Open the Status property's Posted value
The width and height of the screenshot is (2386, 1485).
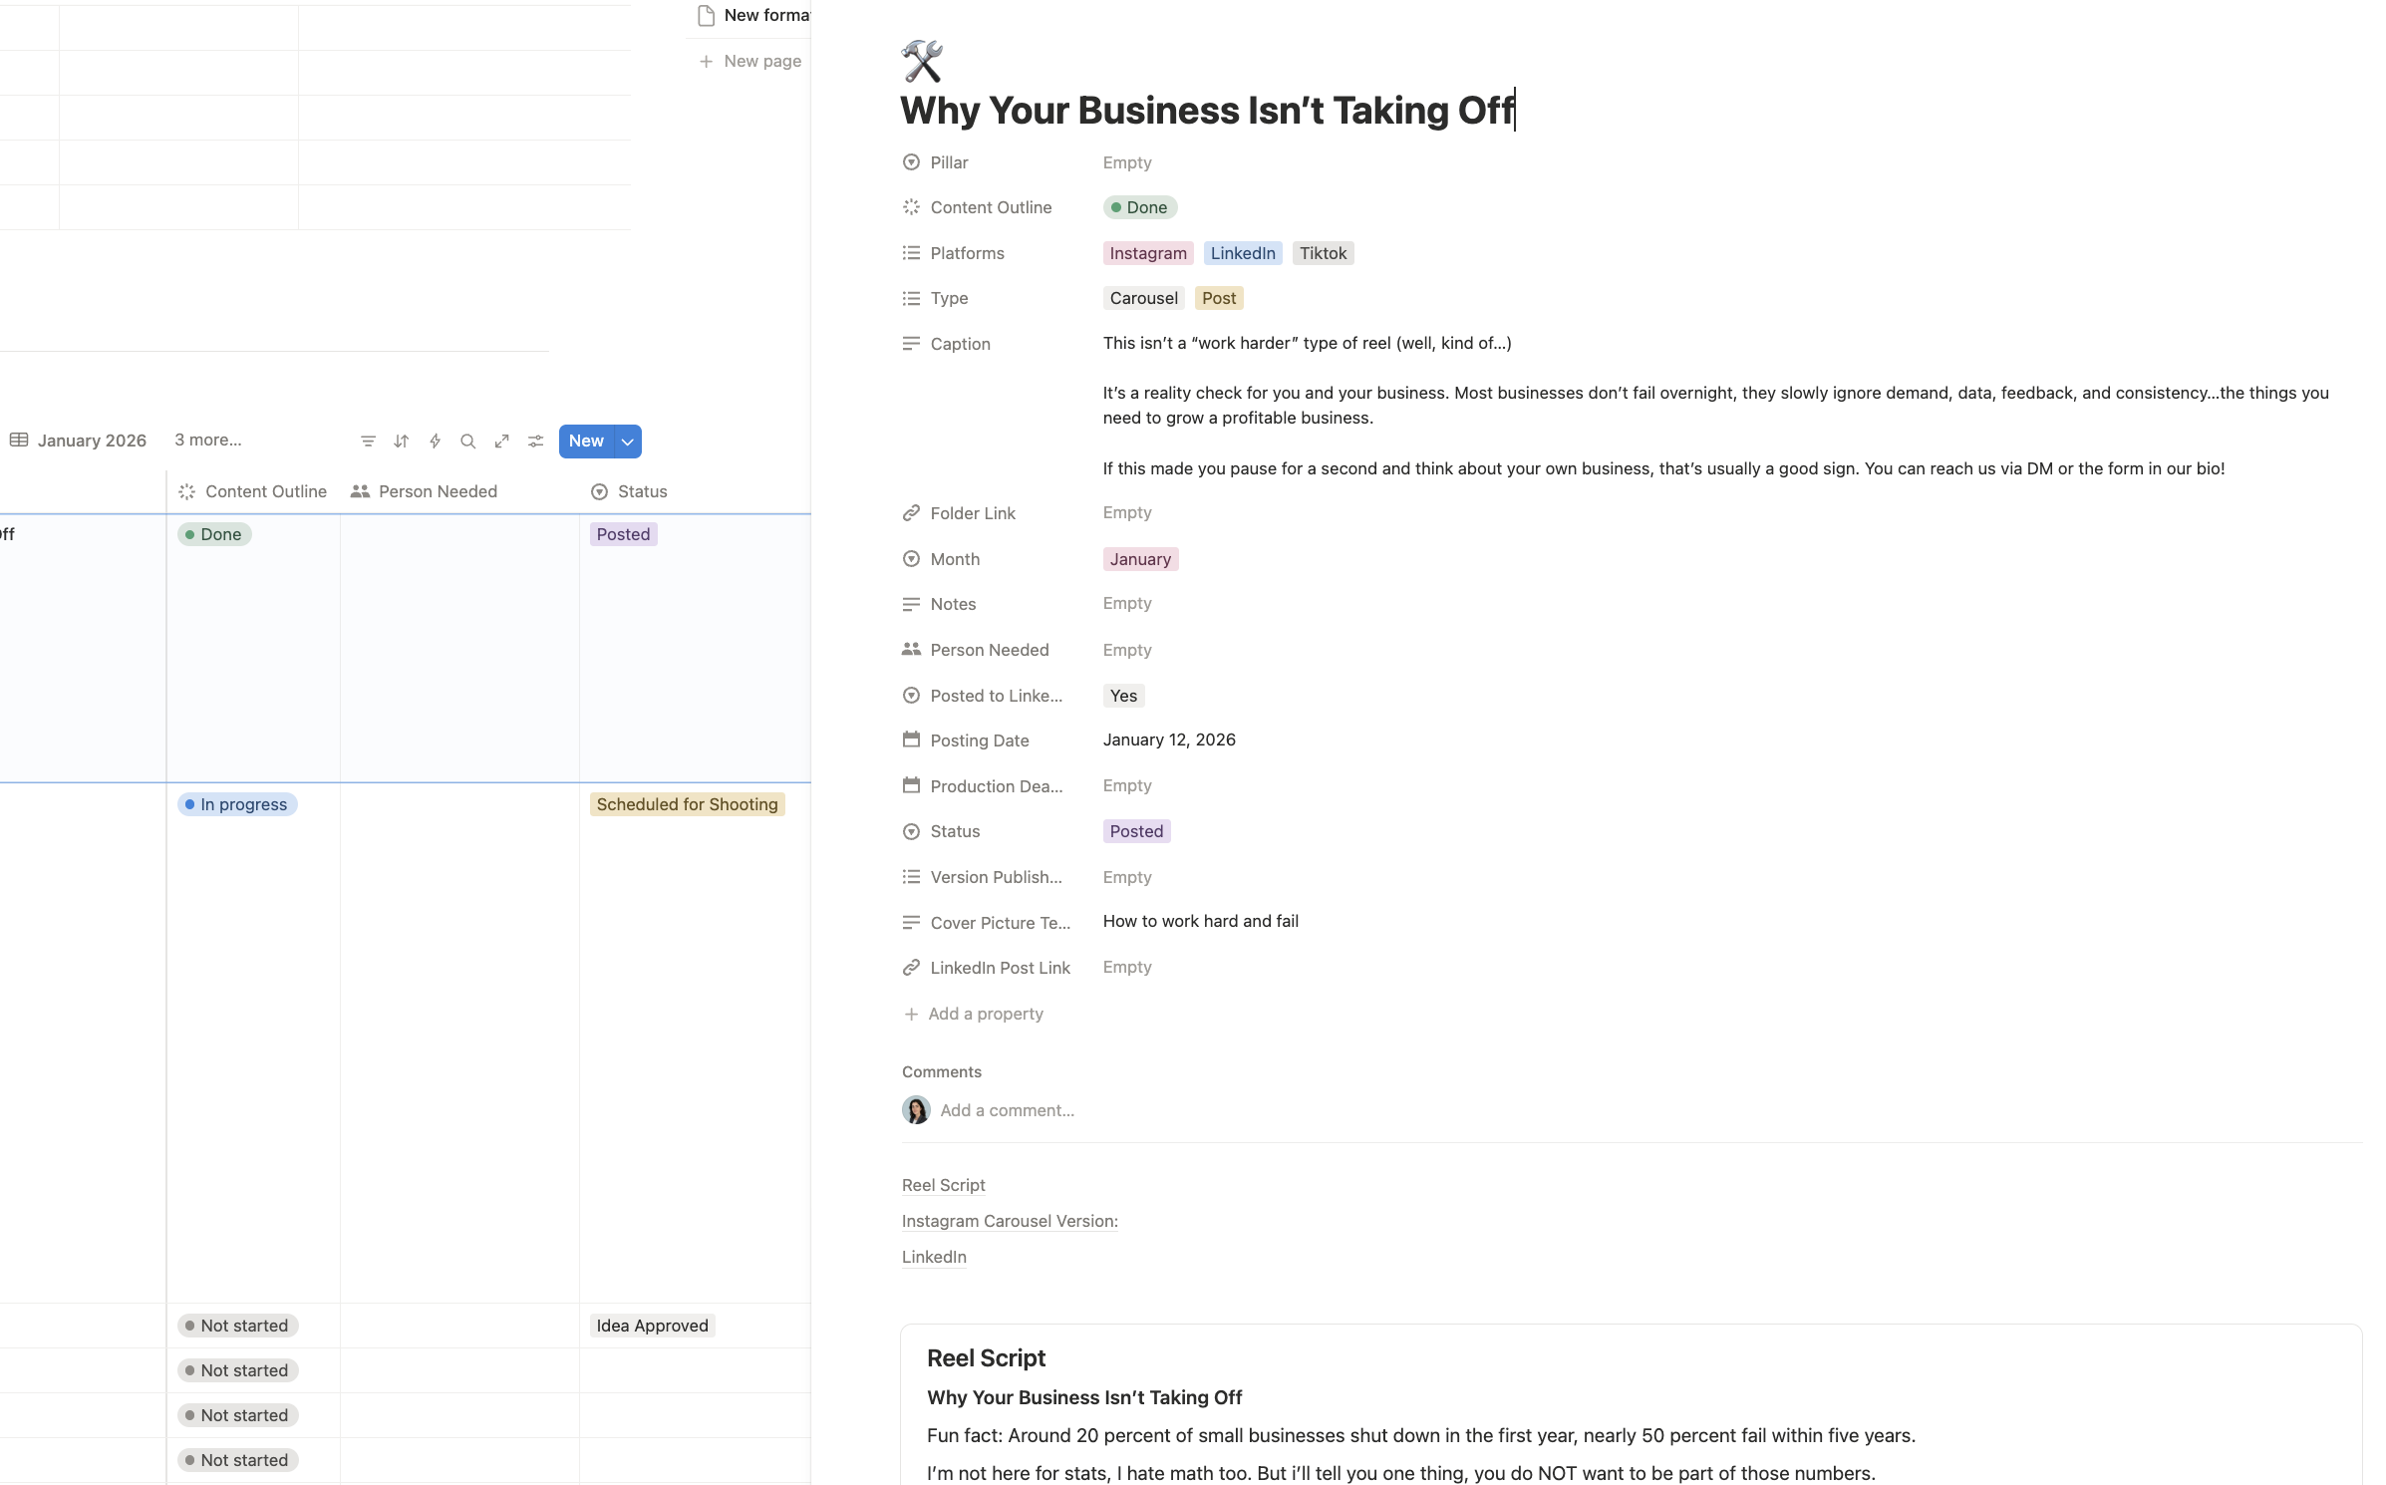[1136, 831]
